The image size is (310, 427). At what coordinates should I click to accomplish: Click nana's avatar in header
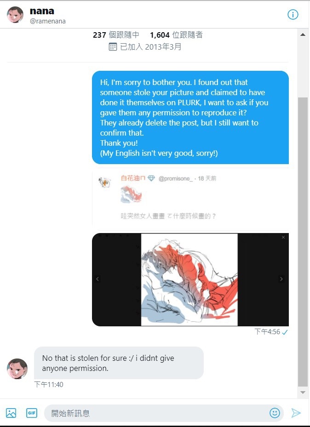pyautogui.click(x=15, y=14)
